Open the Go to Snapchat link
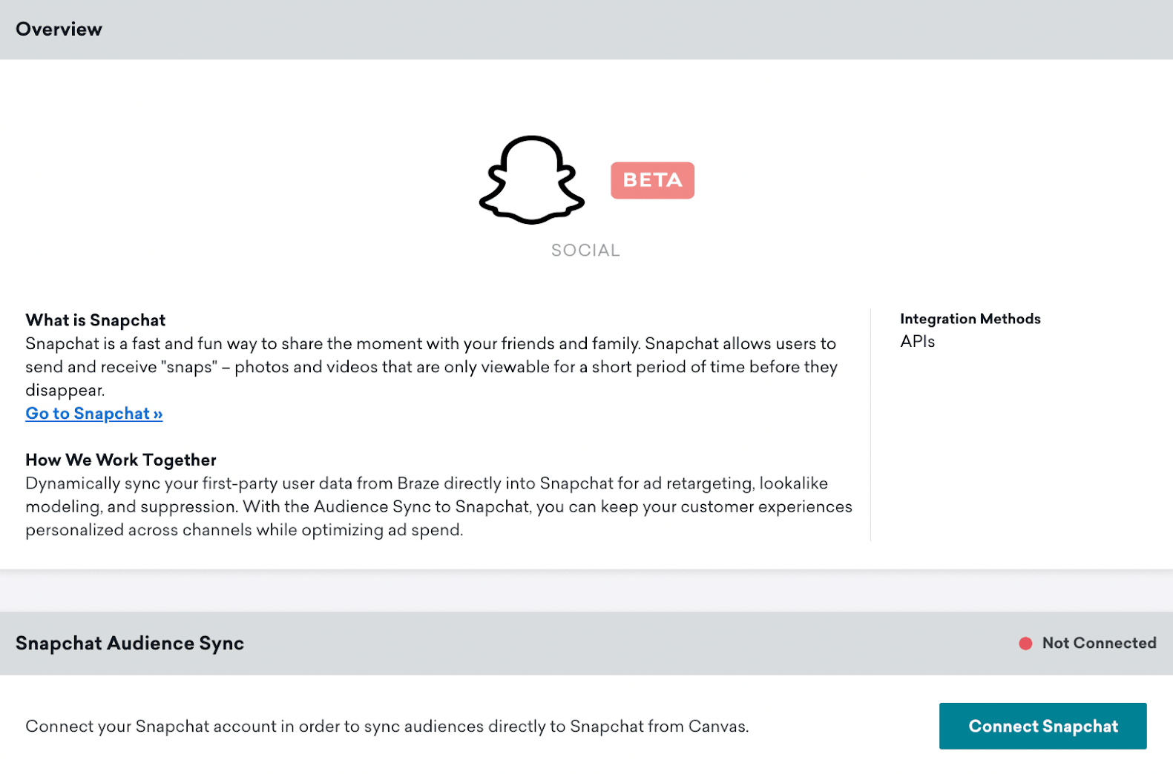This screenshot has height=774, width=1173. 93,413
